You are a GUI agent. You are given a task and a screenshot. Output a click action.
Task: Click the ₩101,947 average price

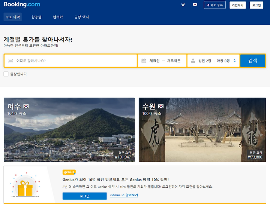[x=123, y=157]
